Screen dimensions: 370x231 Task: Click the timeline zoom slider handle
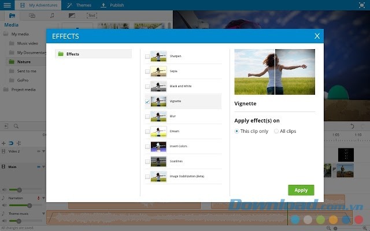(335, 228)
